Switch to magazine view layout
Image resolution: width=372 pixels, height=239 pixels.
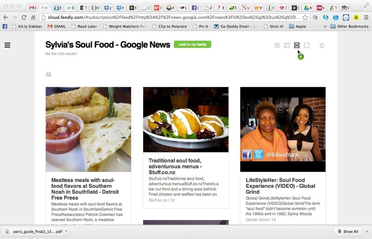(x=287, y=45)
